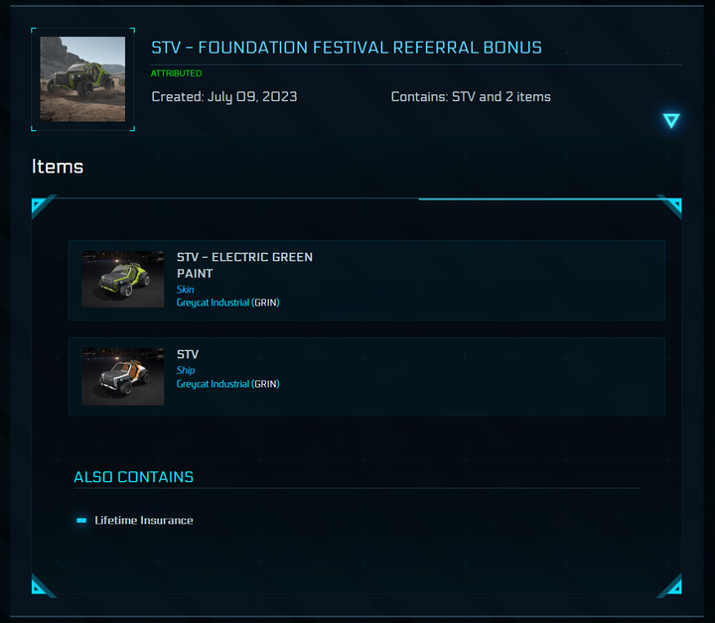Viewport: 715px width, 623px height.
Task: Open the green buggy pledge thumbnail
Action: click(x=82, y=79)
